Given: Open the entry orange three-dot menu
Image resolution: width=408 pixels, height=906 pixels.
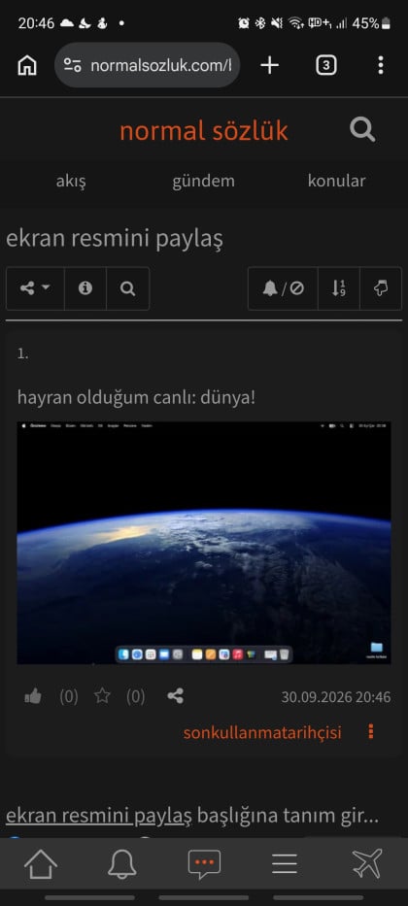Looking at the screenshot, I should pyautogui.click(x=370, y=732).
